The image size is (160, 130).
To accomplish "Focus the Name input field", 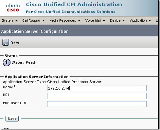I will 97,88.
